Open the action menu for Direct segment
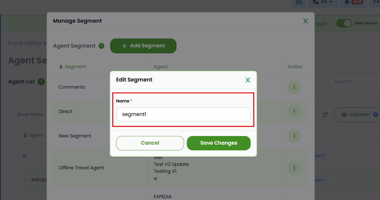The width and height of the screenshot is (380, 200). [294, 112]
